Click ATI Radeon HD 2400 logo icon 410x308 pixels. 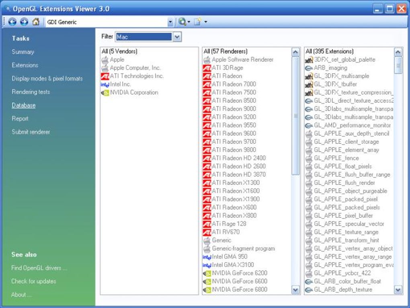pyautogui.click(x=207, y=159)
